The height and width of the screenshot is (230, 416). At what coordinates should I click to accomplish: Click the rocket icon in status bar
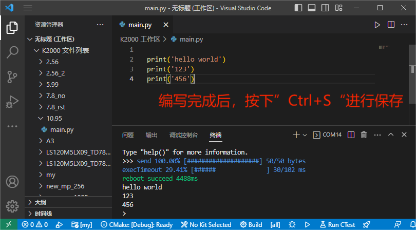[x=366, y=225]
